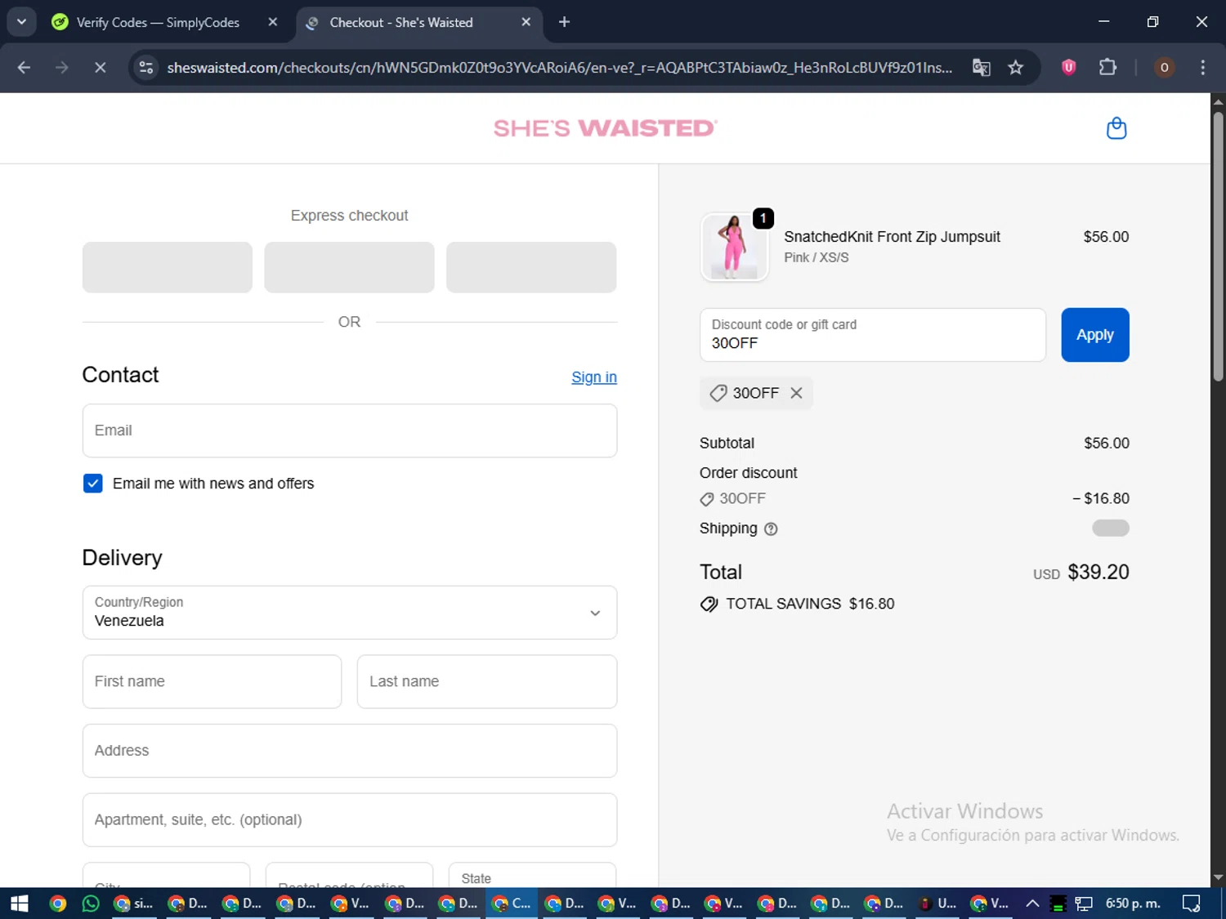1226x919 pixels.
Task: Click the SnatchedKnit Front Zip Jumpsuit title
Action: (892, 237)
